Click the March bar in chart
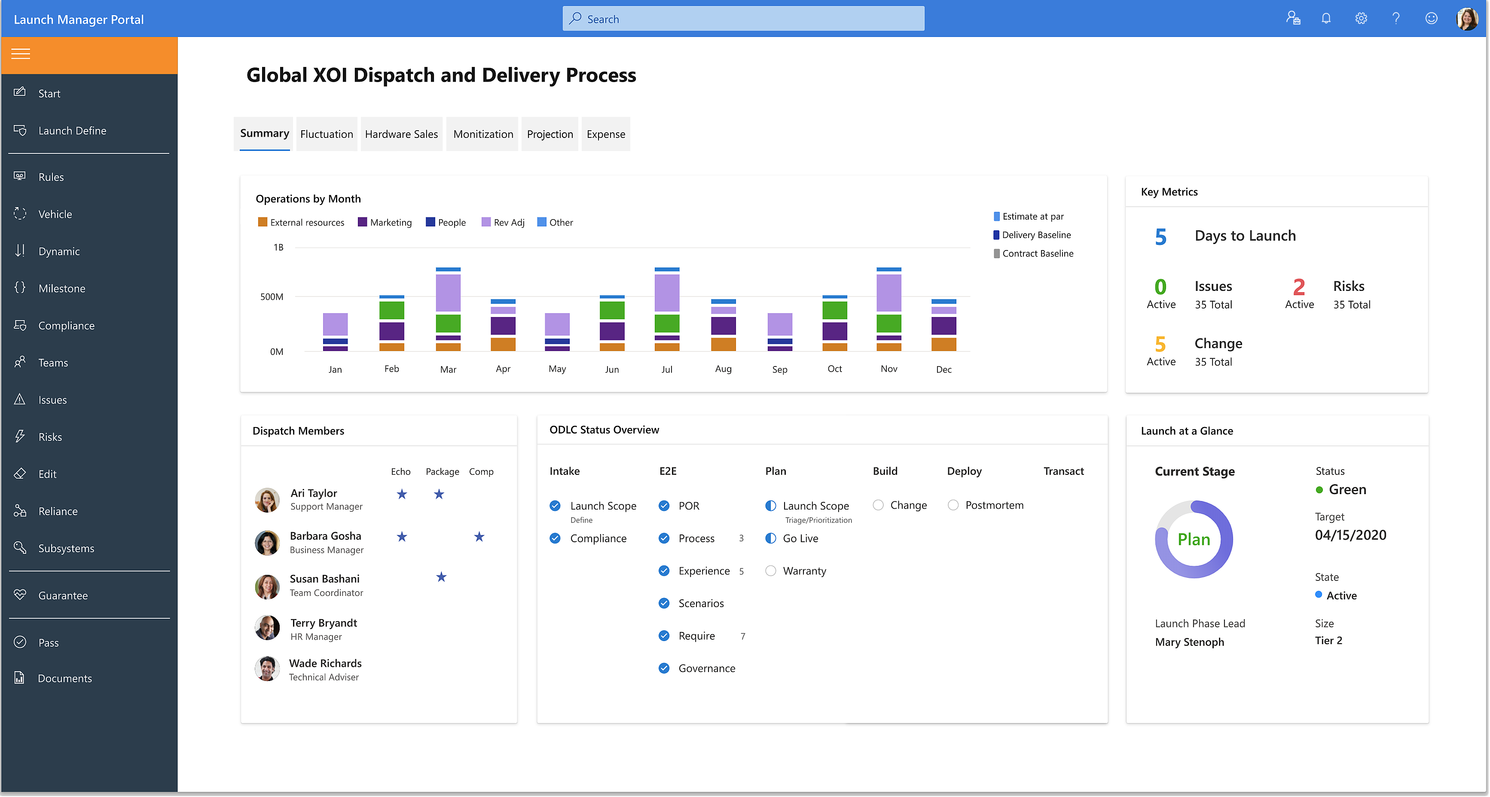The image size is (1490, 797). (x=448, y=309)
